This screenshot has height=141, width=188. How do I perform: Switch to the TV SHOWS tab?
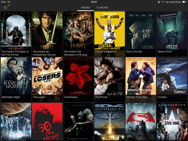102,7
